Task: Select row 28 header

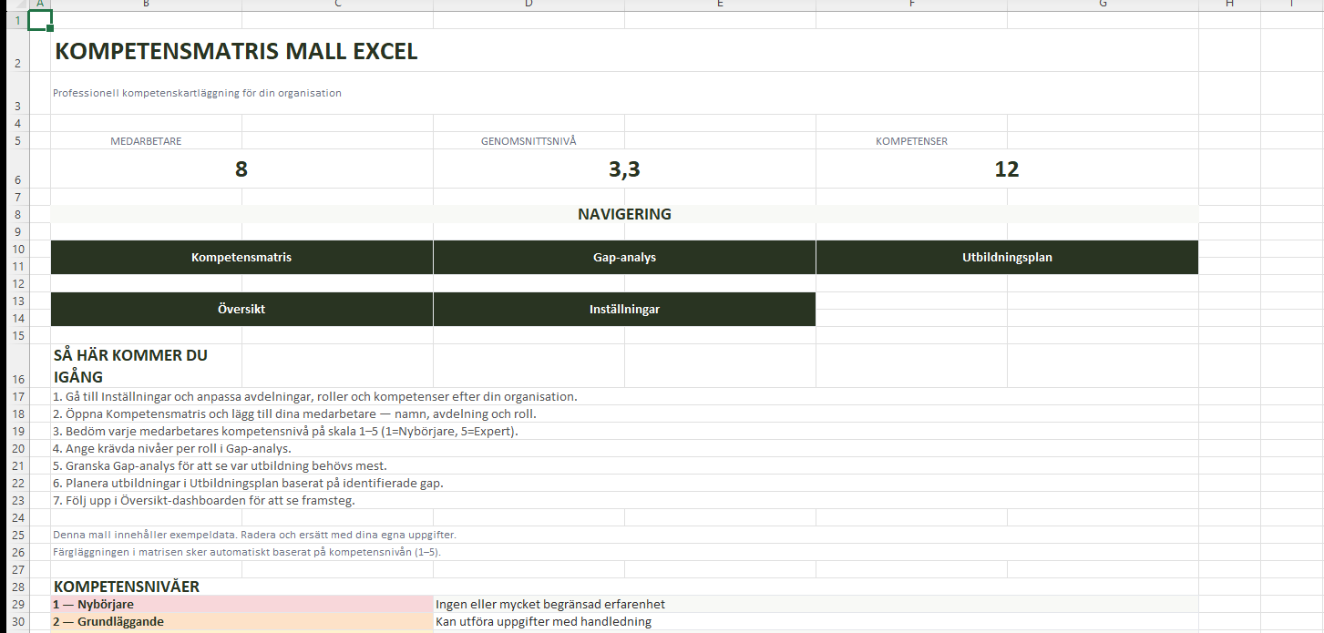Action: point(17,587)
